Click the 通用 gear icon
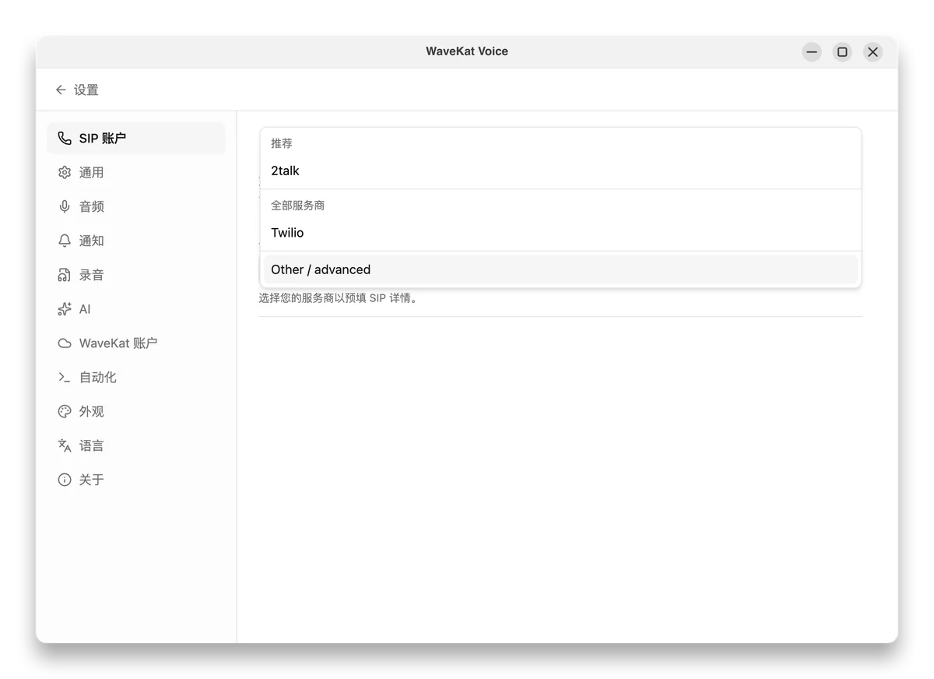Viewport: 934px width, 679px height. [x=65, y=173]
